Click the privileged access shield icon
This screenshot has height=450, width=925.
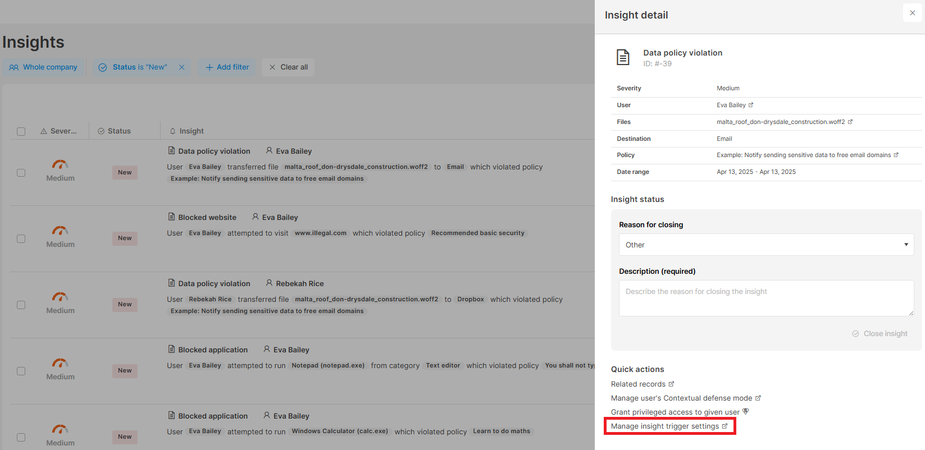(746, 412)
